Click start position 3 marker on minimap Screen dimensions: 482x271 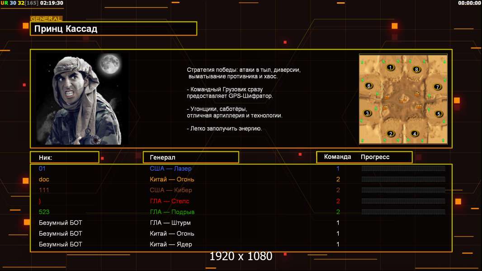[x=367, y=113]
